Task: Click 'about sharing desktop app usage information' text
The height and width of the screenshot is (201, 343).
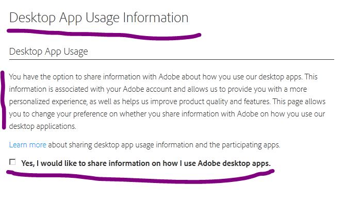Action: 121,145
